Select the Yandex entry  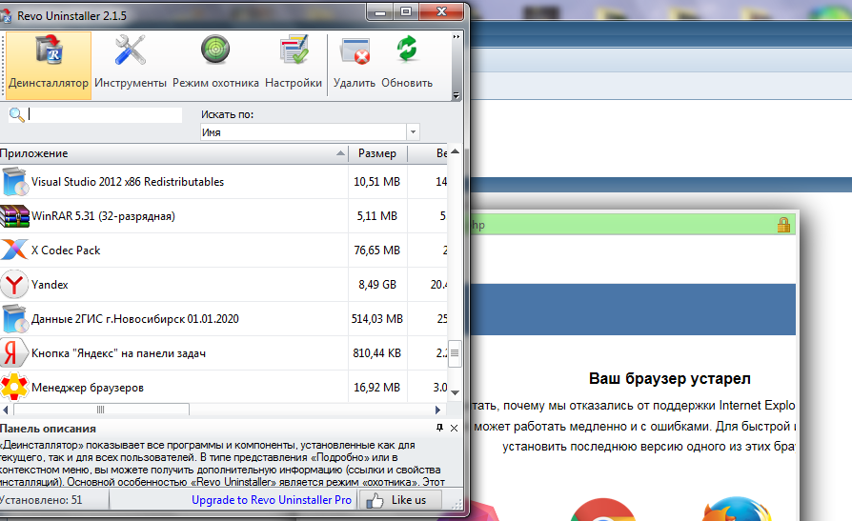point(223,284)
